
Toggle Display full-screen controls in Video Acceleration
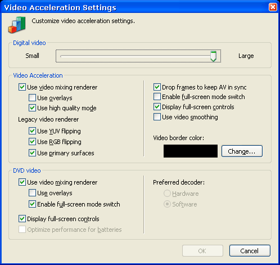point(157,107)
